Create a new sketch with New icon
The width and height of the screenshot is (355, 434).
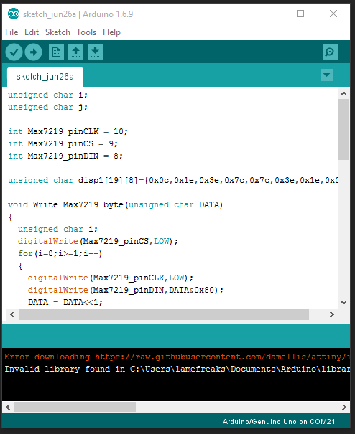[56, 52]
